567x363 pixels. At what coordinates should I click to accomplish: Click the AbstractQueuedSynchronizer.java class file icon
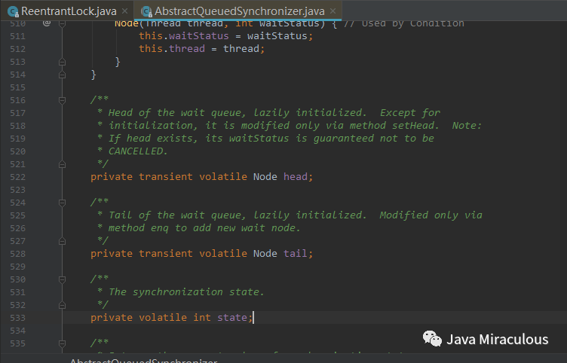coord(146,12)
